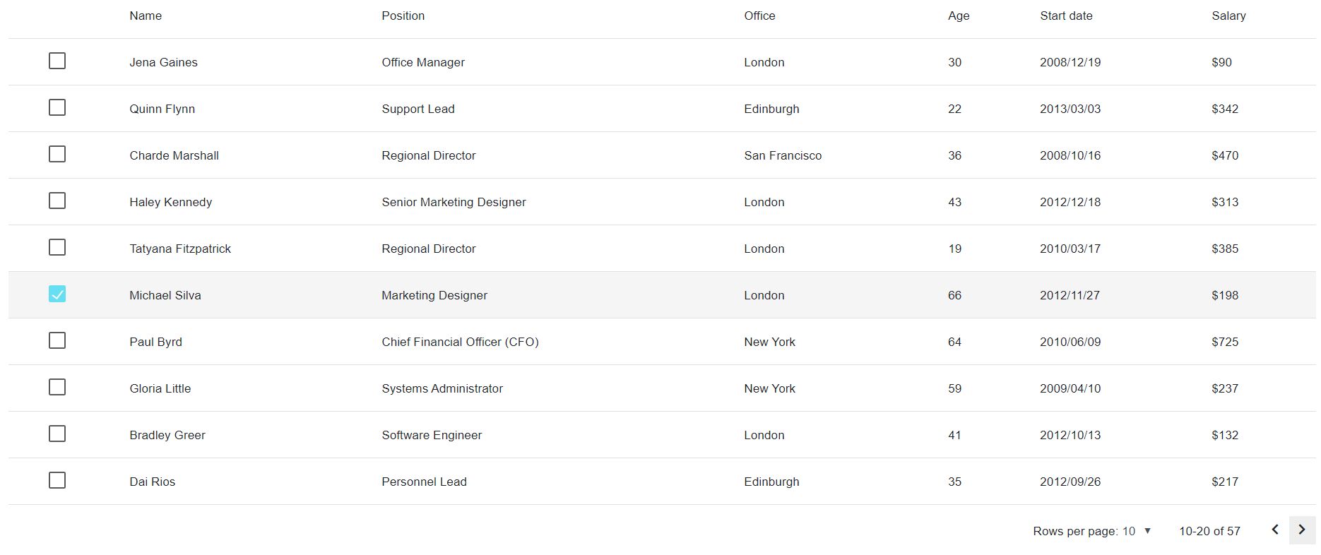Image resolution: width=1321 pixels, height=555 pixels.
Task: Select Charde Marshall's checkbox
Action: pos(57,155)
